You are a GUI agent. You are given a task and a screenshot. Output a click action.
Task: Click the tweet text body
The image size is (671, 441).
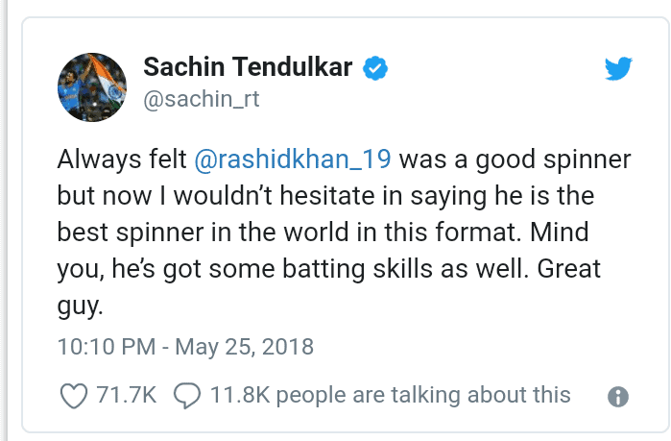[344, 232]
